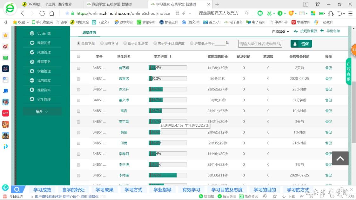Viewport: 356px width, 200px height.
Task: Open 课程问答 in the left menu
Action: click(x=44, y=43)
